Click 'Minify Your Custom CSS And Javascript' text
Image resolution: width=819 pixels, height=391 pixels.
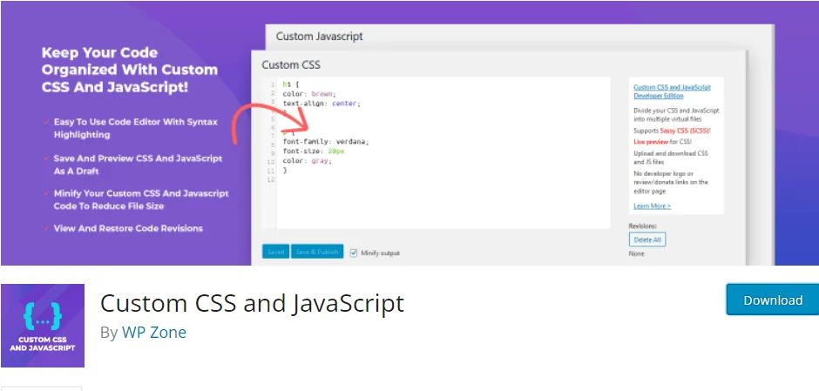coord(141,199)
